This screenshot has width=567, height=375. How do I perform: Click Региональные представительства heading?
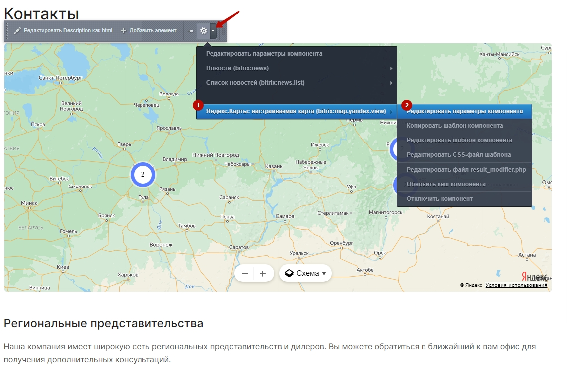click(x=104, y=323)
